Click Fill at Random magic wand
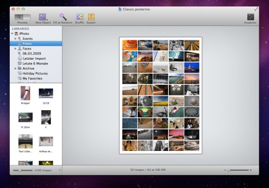269x188 pixels. tap(63, 17)
